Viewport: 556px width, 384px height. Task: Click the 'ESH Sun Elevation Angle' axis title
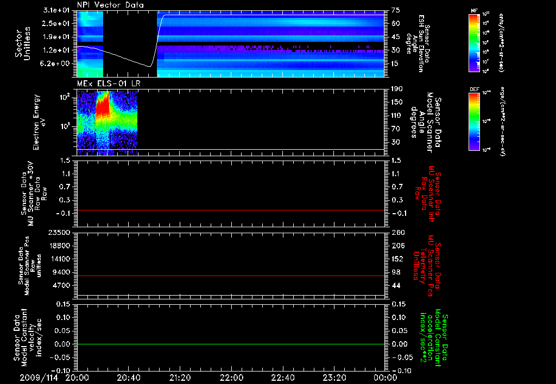(x=418, y=43)
